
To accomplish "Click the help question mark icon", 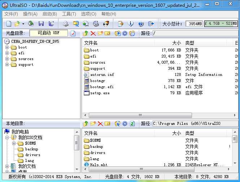I will point(141,24).
